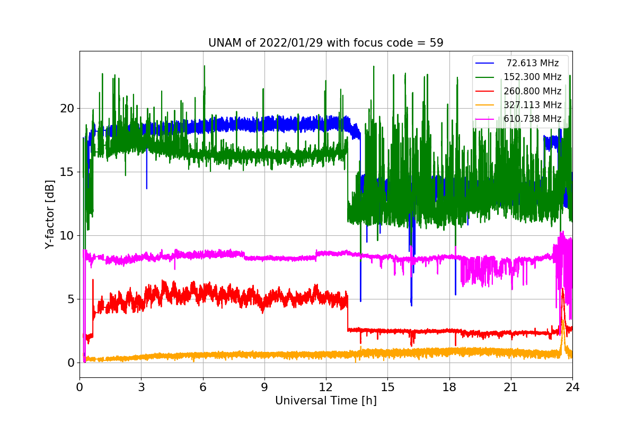The width and height of the screenshot is (636, 424).
Task: Click the magenta line sample in legend
Action: click(485, 119)
